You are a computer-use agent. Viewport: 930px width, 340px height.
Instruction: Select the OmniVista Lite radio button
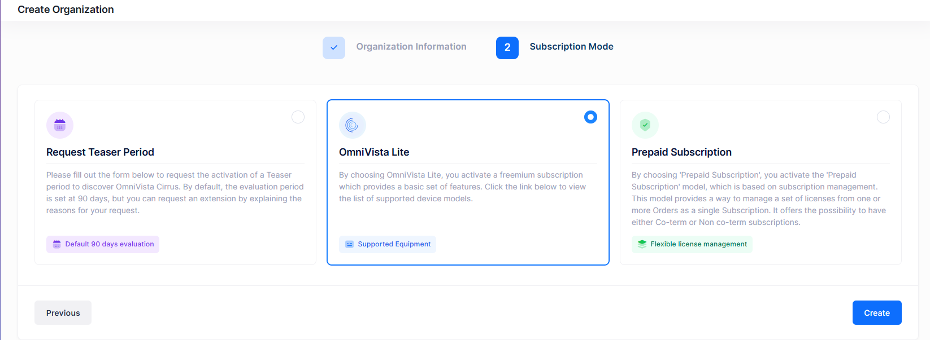tap(590, 117)
